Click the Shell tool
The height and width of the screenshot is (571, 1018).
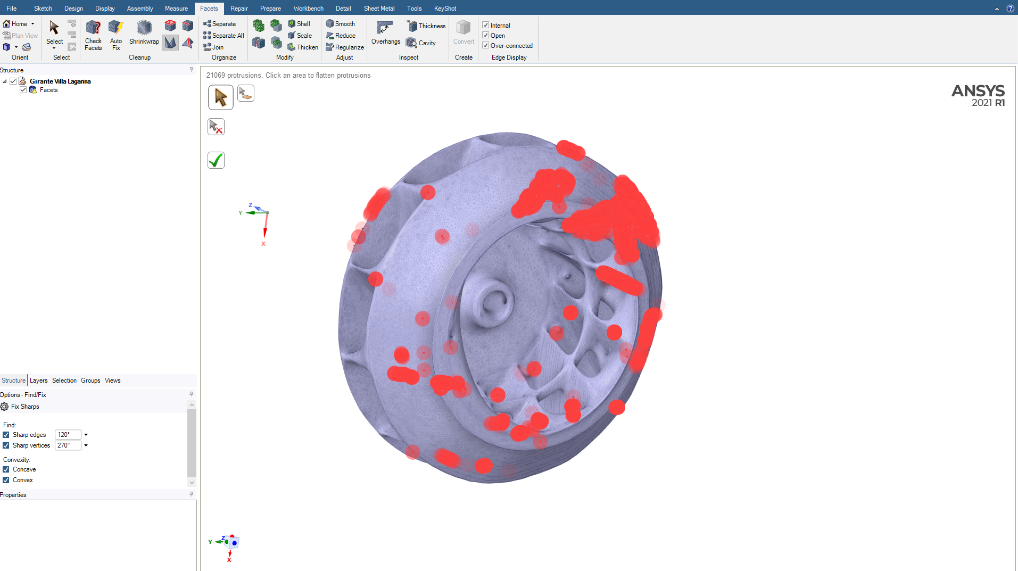[x=299, y=24]
